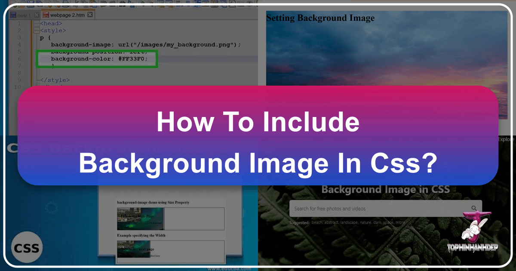Click the floppy disk icon on the new 1 tab
Viewport: 516px width, 271px height.
[x=14, y=14]
